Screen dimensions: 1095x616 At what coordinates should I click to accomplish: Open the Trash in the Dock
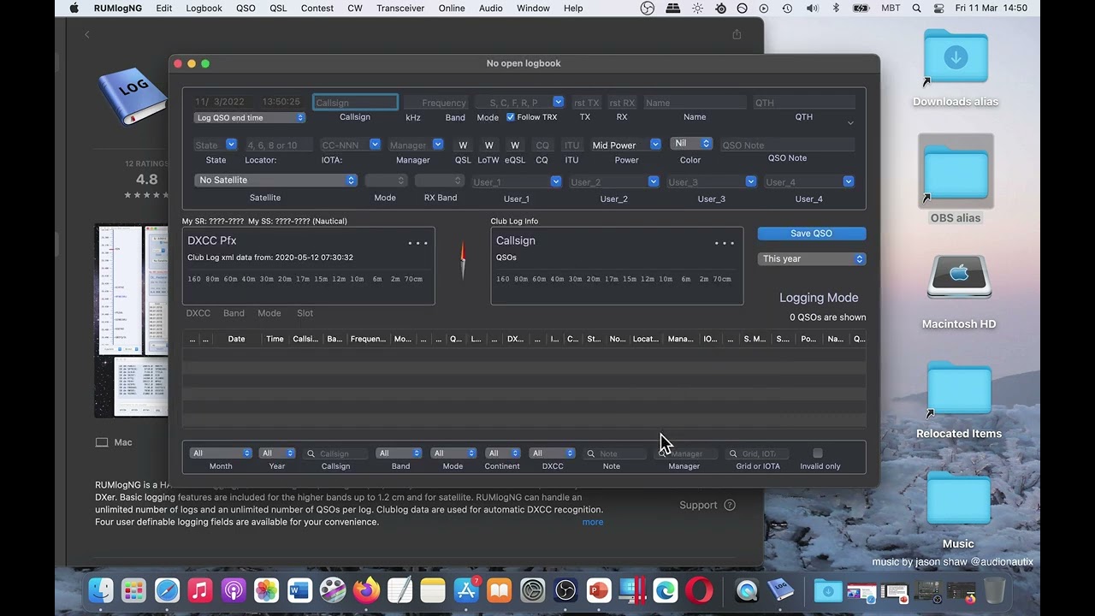[x=994, y=590]
